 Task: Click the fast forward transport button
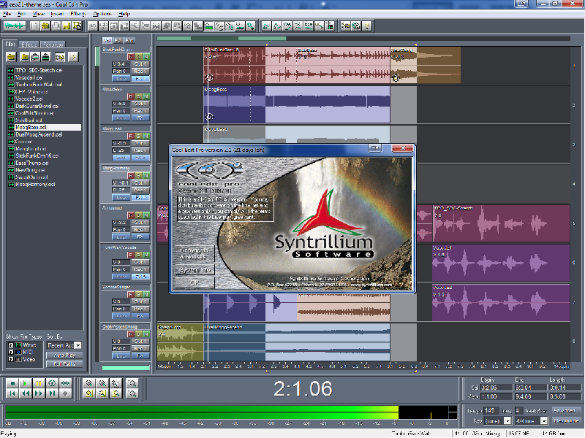click(39, 393)
